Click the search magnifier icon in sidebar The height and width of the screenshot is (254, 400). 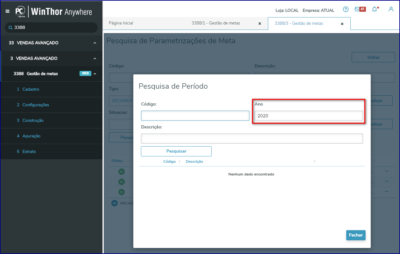click(x=10, y=28)
